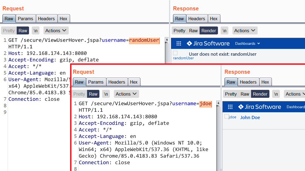Screen dimensions: 305x171
Task: Toggle Pretty view in lower Request panel
Action: click(x=79, y=94)
